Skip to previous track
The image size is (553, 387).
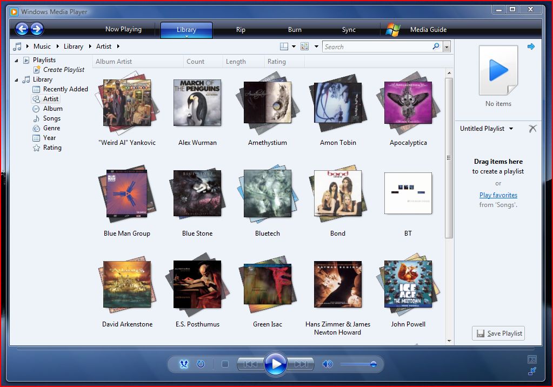[250, 364]
